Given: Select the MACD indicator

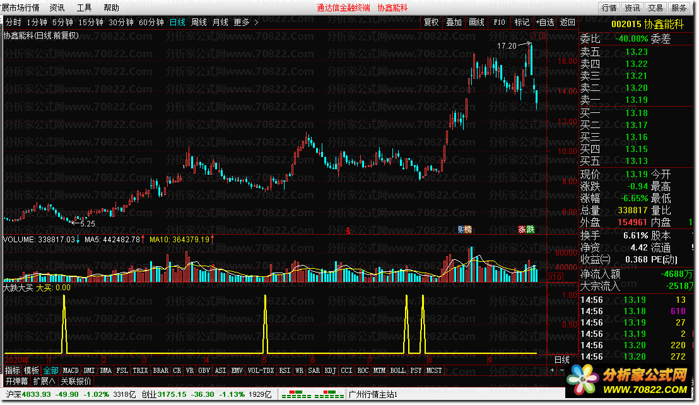Looking at the screenshot, I should pos(71,370).
